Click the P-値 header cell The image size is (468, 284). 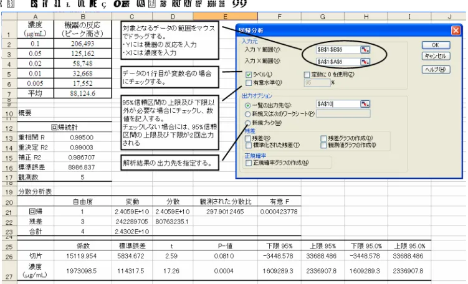tap(226, 246)
